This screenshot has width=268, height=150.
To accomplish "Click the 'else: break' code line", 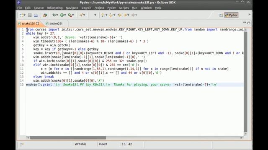I will tap(44, 77).
